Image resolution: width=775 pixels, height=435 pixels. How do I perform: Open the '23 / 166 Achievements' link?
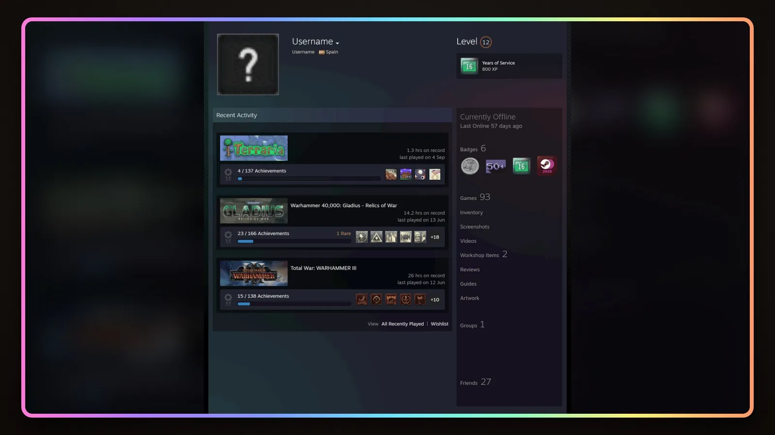click(x=263, y=233)
